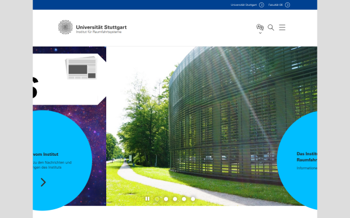Image resolution: width=350 pixels, height=218 pixels.
Task: Click the Universität Stuttgart wordmark text
Action: (101, 27)
